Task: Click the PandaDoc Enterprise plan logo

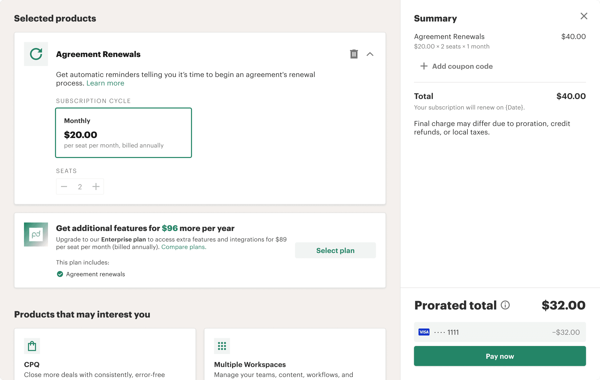Action: [x=36, y=234]
